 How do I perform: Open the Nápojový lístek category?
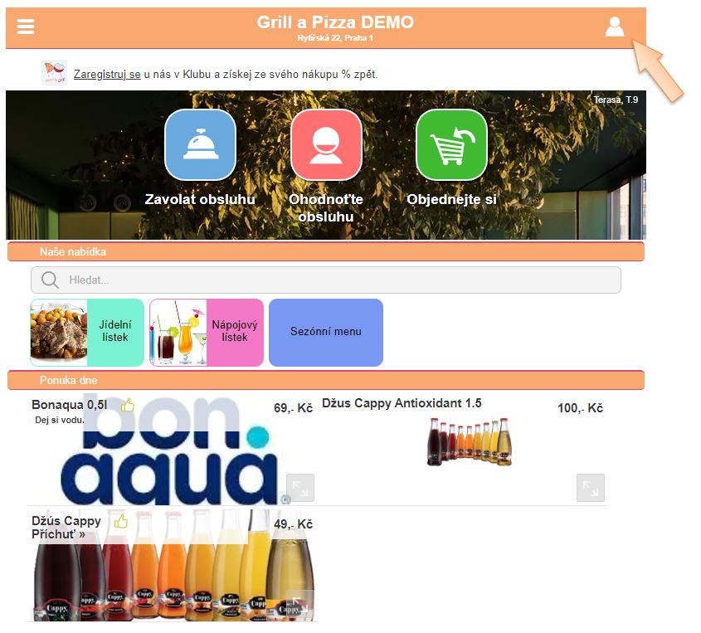click(x=207, y=333)
